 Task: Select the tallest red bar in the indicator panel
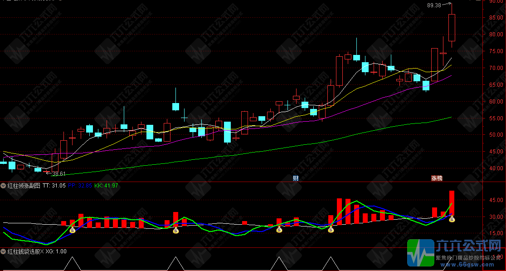click(x=452, y=203)
